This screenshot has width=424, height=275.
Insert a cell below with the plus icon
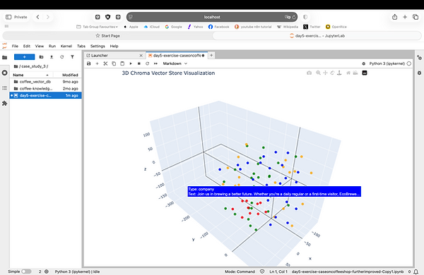(x=97, y=63)
